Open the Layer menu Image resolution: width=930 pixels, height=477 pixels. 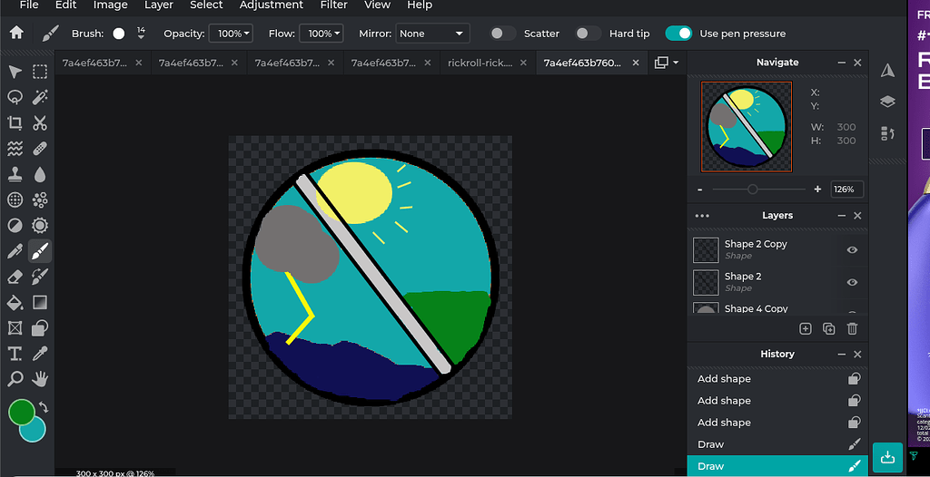pos(159,5)
